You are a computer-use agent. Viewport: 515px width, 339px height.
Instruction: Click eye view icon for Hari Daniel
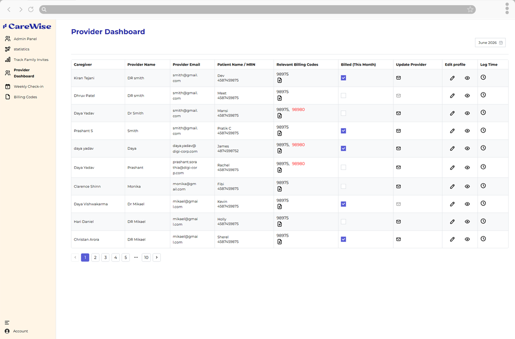(467, 222)
